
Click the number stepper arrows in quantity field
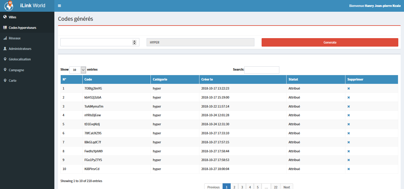coord(134,42)
